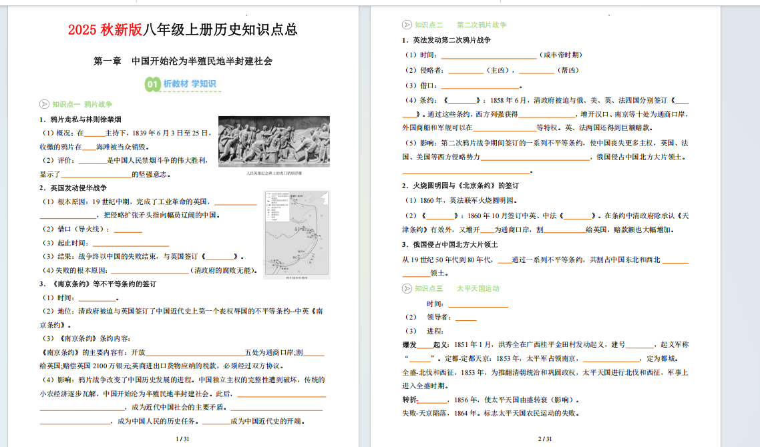The height and width of the screenshot is (447, 760).
Task: Click the arrow icon beside 知识点二 heading
Action: (x=407, y=25)
